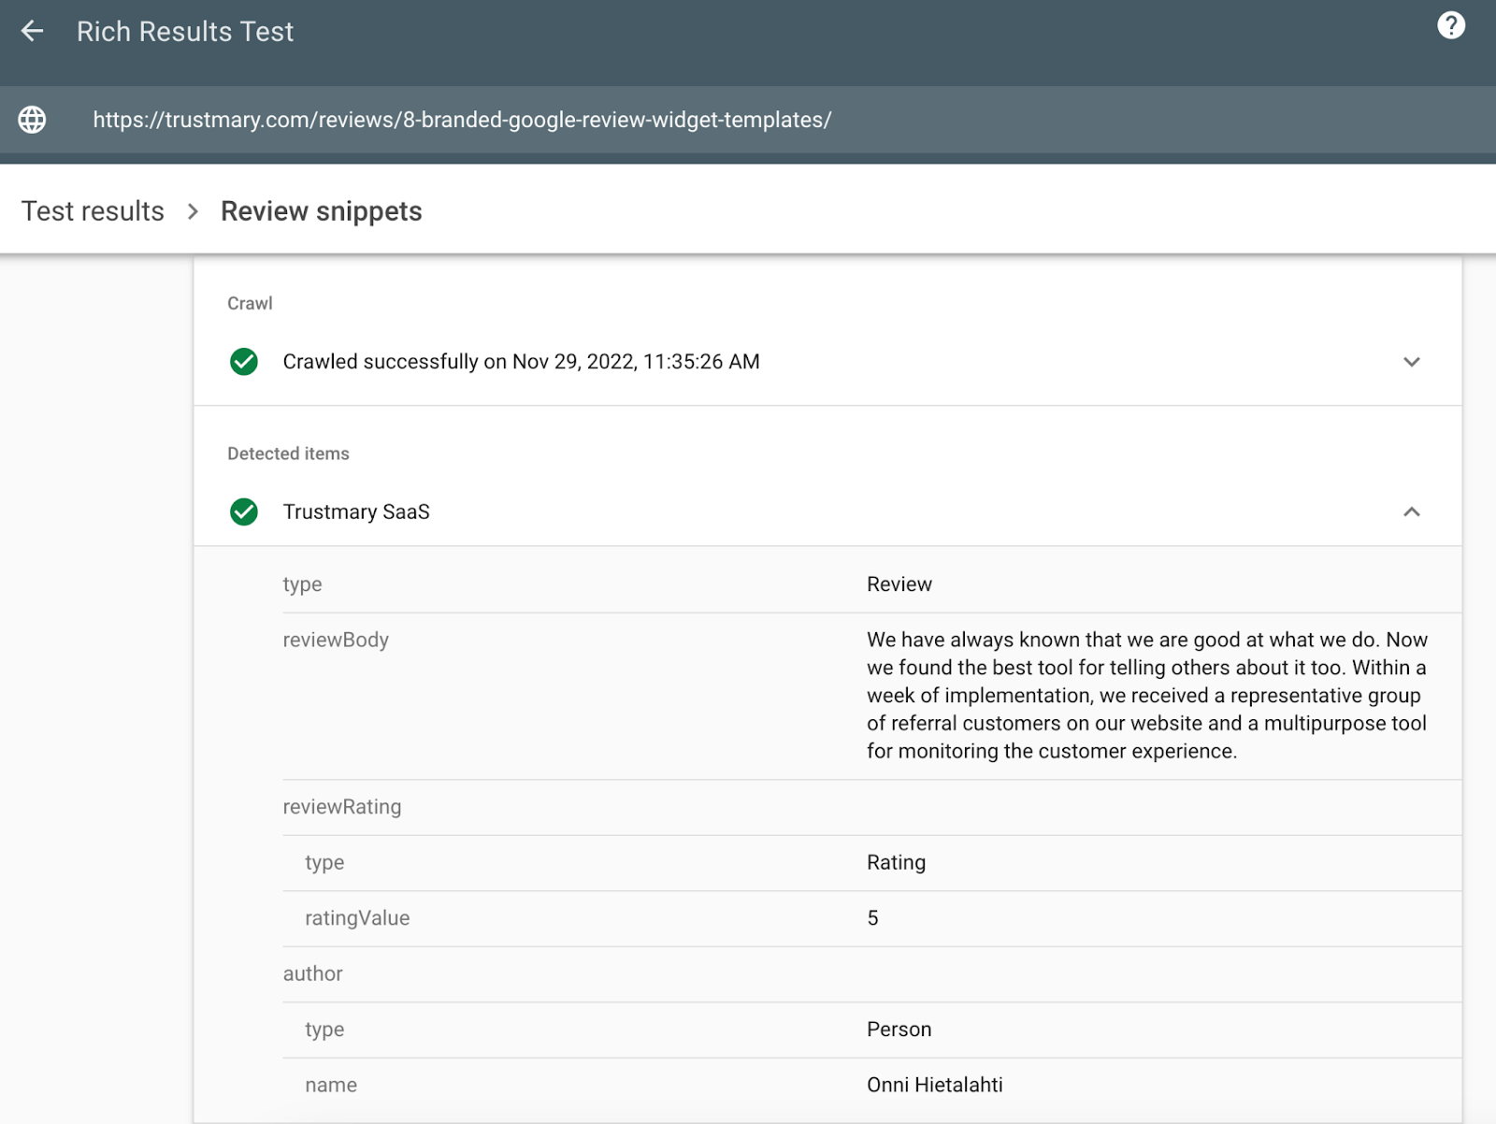
Task: Click the green check next to Crawled successfully
Action: 244,361
